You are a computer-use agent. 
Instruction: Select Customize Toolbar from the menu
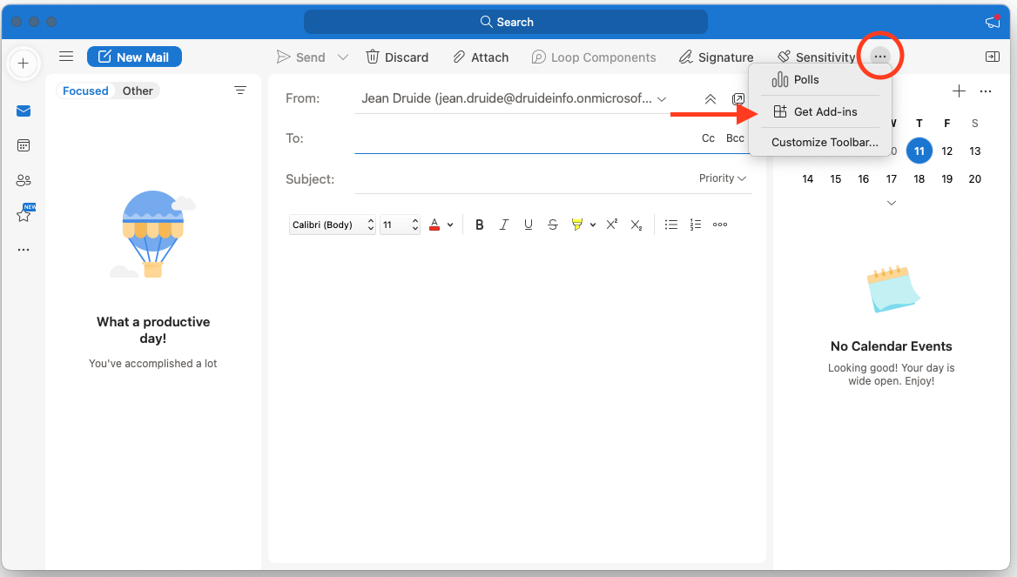click(x=824, y=143)
